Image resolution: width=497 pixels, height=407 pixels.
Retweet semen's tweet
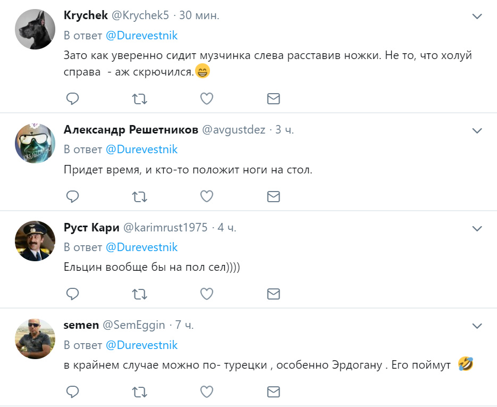pyautogui.click(x=139, y=392)
